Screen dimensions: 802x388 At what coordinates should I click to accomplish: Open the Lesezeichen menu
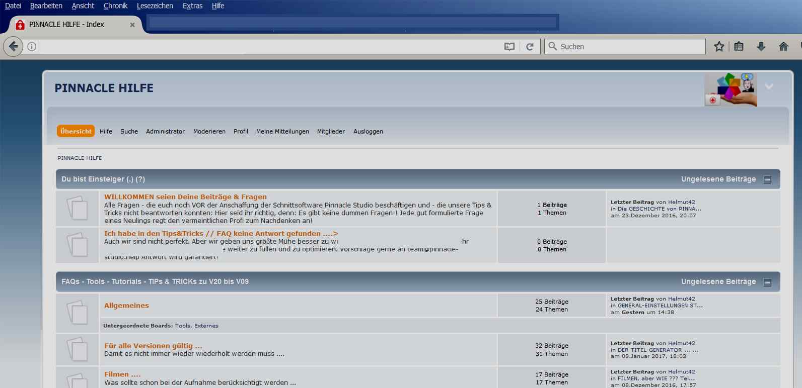coord(155,6)
